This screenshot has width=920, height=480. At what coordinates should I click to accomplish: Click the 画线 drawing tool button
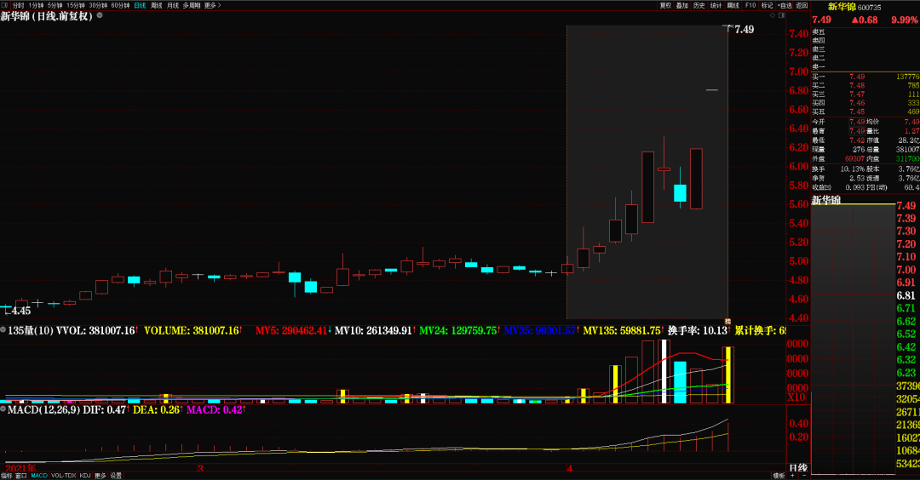tap(733, 5)
